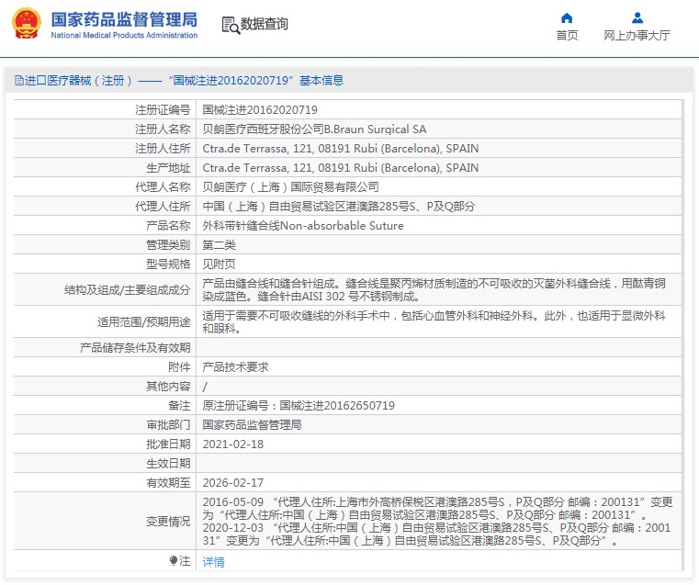Click the lightbulb icon beside 注

[x=173, y=561]
